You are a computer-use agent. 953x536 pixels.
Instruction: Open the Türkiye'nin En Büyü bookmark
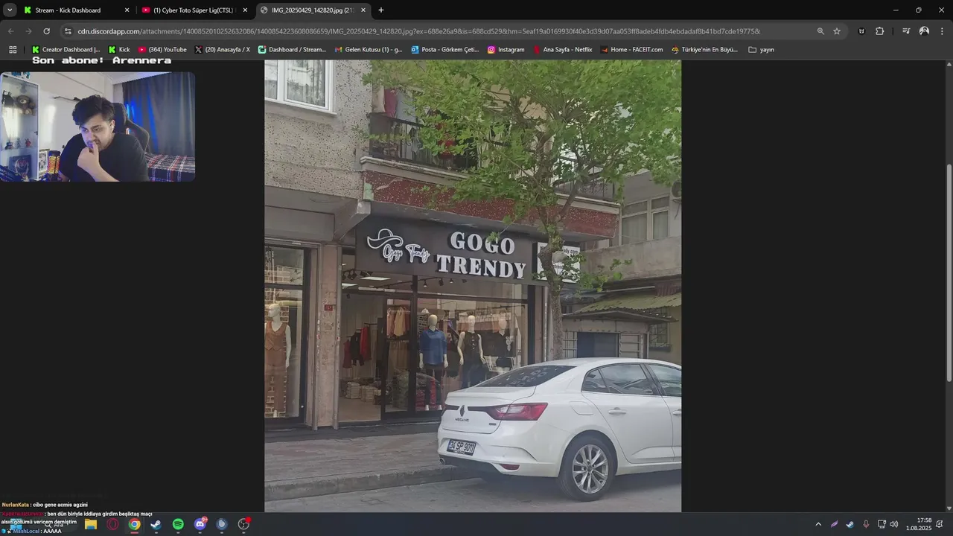tap(705, 49)
